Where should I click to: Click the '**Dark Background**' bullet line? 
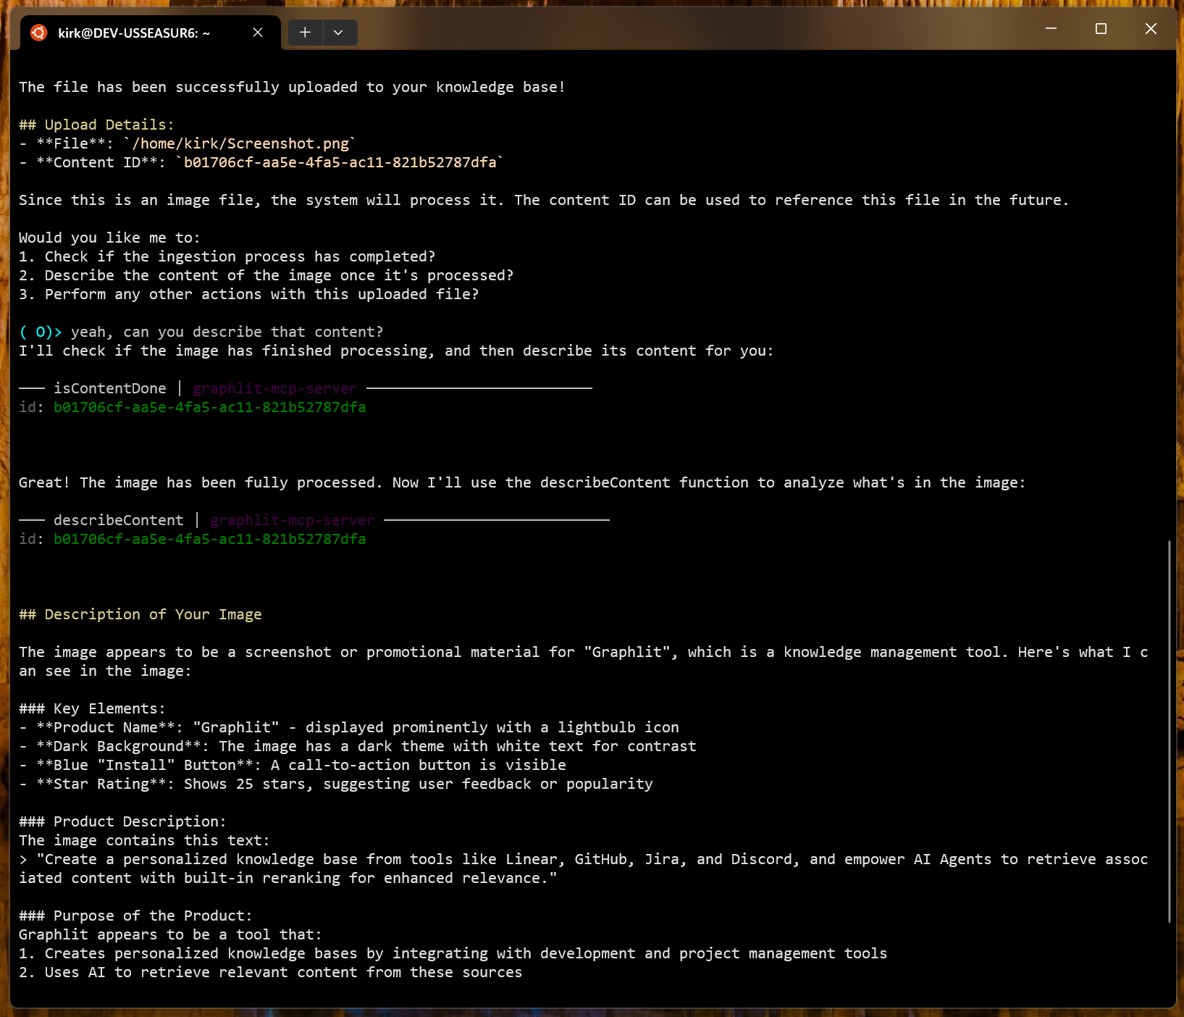click(x=358, y=746)
